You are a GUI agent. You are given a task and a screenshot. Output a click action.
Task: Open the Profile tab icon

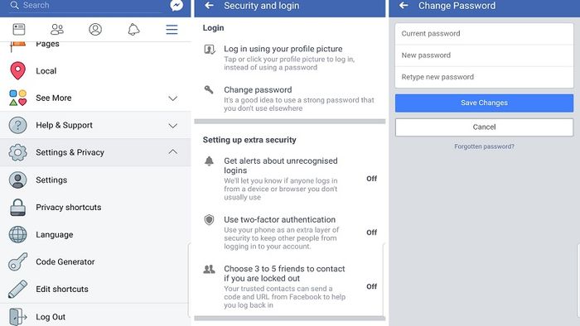95,29
